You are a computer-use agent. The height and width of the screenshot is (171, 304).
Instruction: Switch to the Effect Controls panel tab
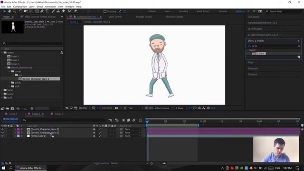[40, 17]
